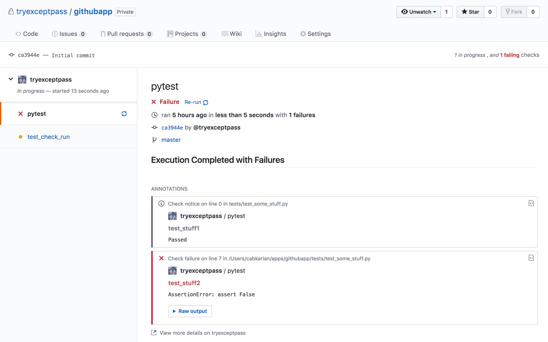Open the Unwatch dropdown
The height and width of the screenshot is (342, 548).
point(418,12)
